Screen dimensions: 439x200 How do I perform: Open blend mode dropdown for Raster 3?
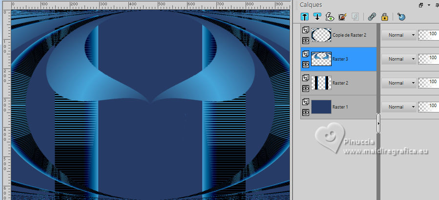coord(398,59)
